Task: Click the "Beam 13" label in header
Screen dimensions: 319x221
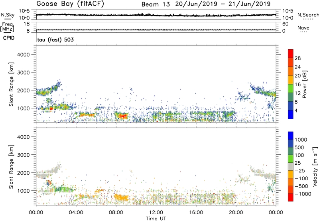Action: coord(156,4)
